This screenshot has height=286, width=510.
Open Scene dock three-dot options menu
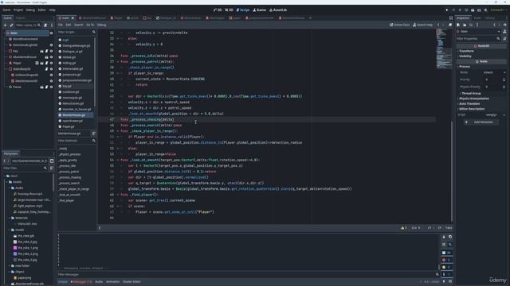pos(51,25)
